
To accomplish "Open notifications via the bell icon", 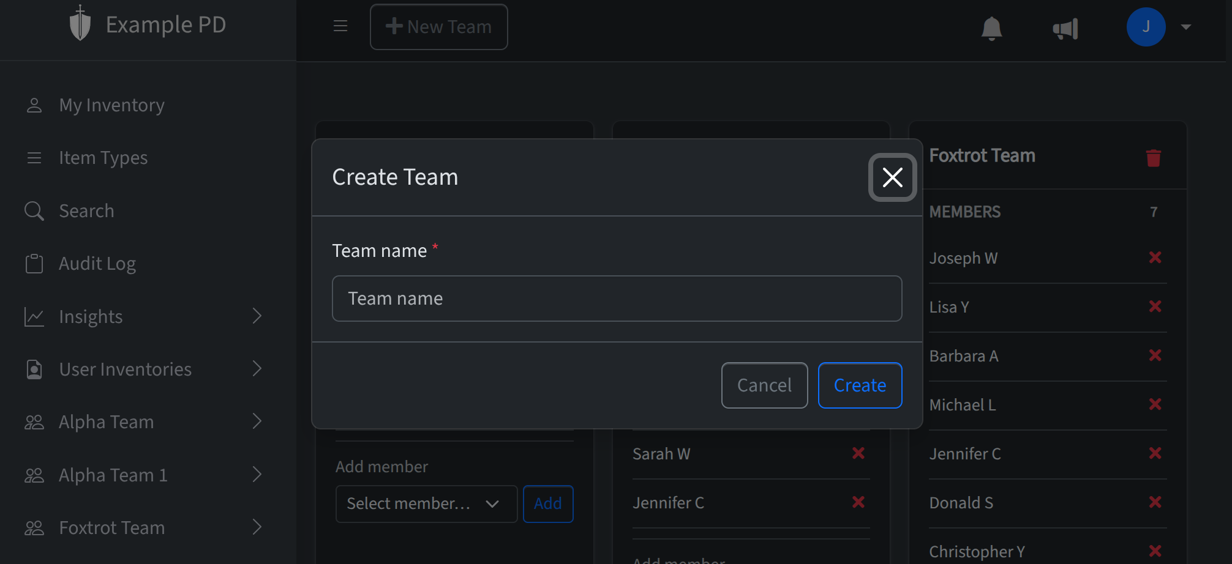I will [x=992, y=29].
